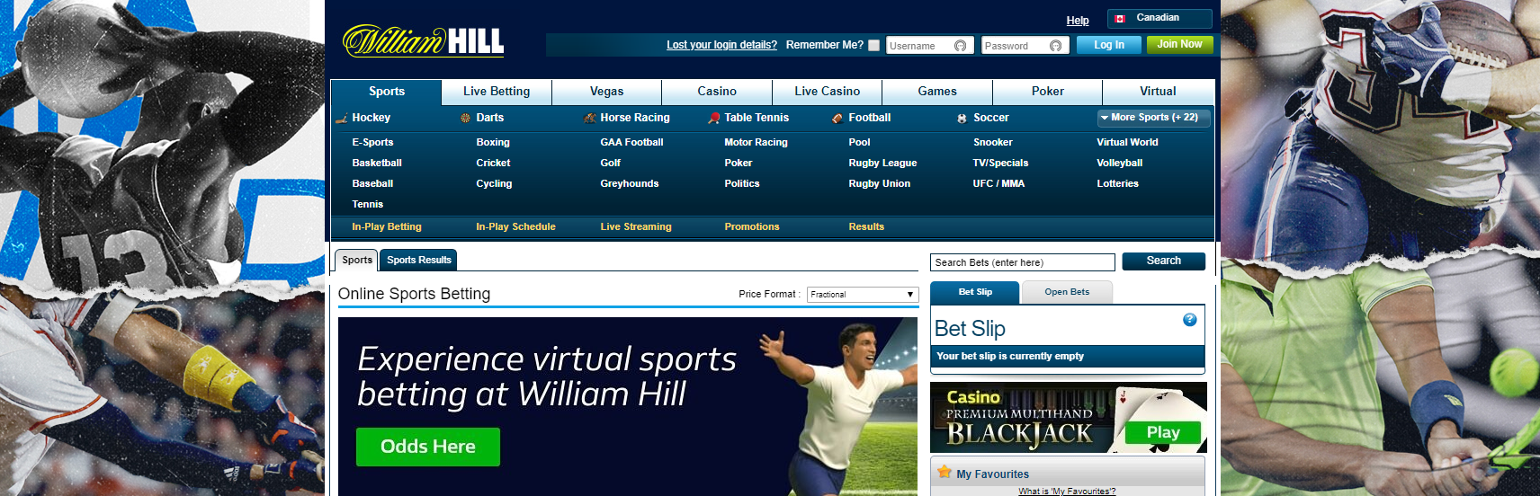Open the Price Format dropdown
The image size is (1540, 496).
862,294
